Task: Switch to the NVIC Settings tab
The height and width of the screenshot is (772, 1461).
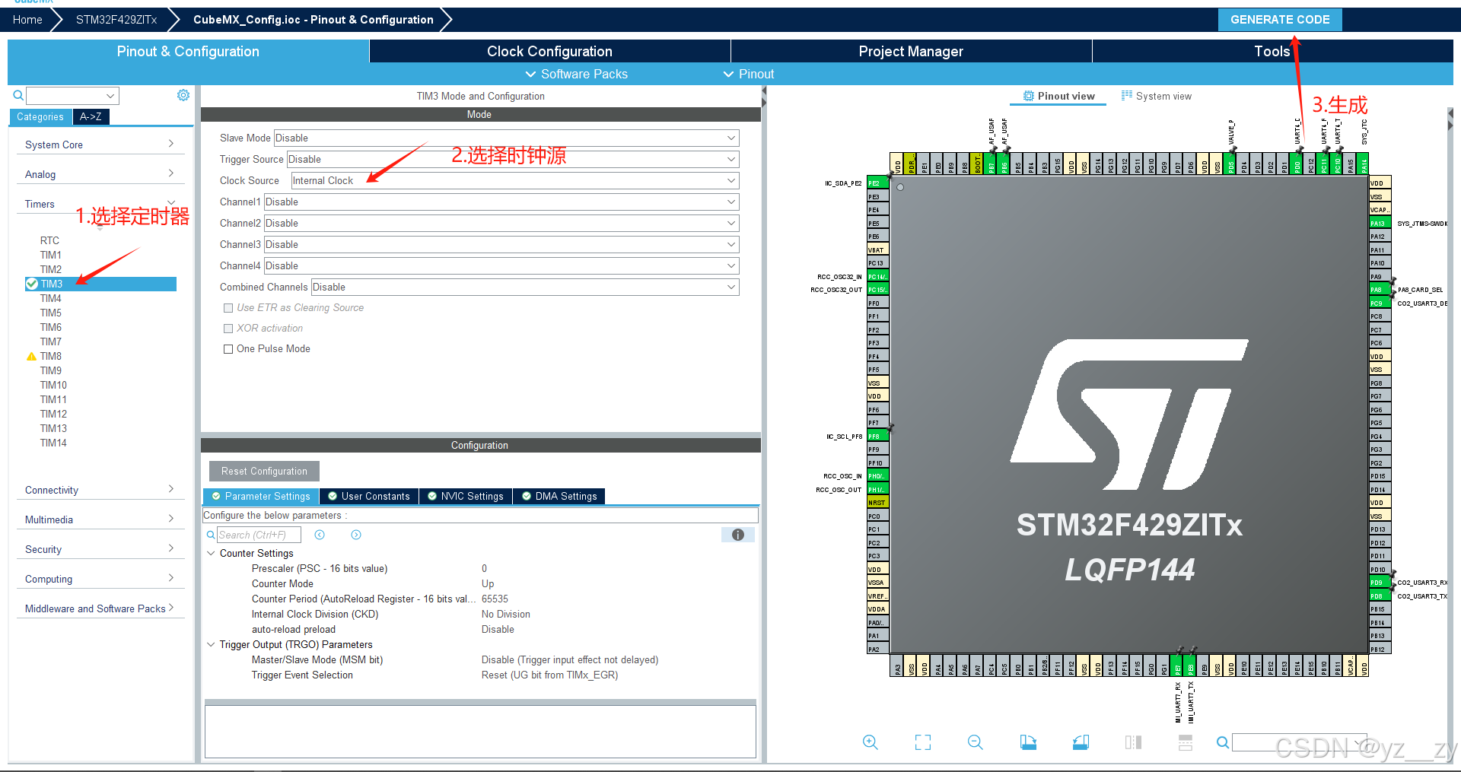Action: pos(465,496)
